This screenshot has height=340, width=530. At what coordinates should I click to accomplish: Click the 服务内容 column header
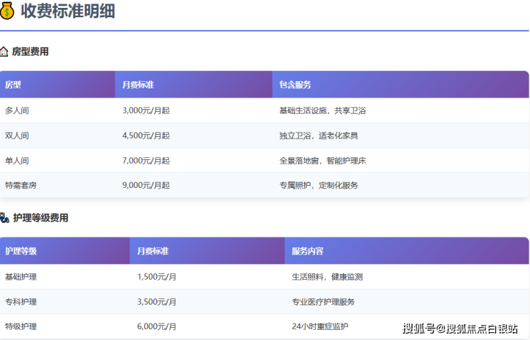(x=307, y=251)
